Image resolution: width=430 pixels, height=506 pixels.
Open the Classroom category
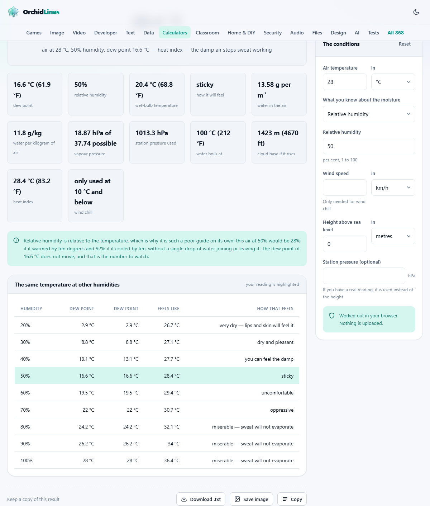pyautogui.click(x=207, y=33)
